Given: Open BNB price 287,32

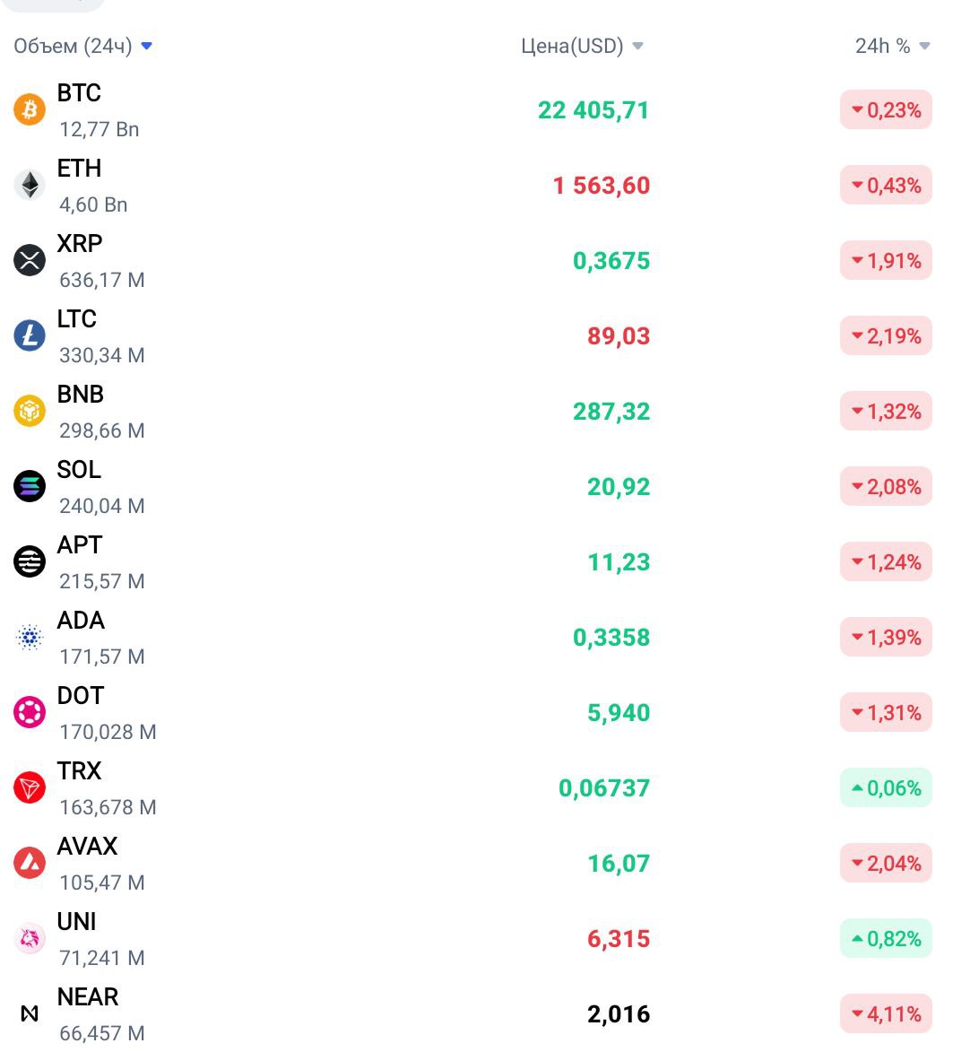Looking at the screenshot, I should (x=611, y=412).
